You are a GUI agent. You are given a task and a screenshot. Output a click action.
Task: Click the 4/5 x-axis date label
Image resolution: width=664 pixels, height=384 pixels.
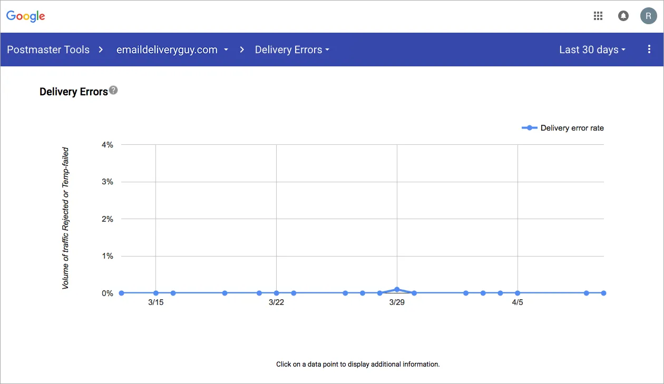pyautogui.click(x=517, y=302)
